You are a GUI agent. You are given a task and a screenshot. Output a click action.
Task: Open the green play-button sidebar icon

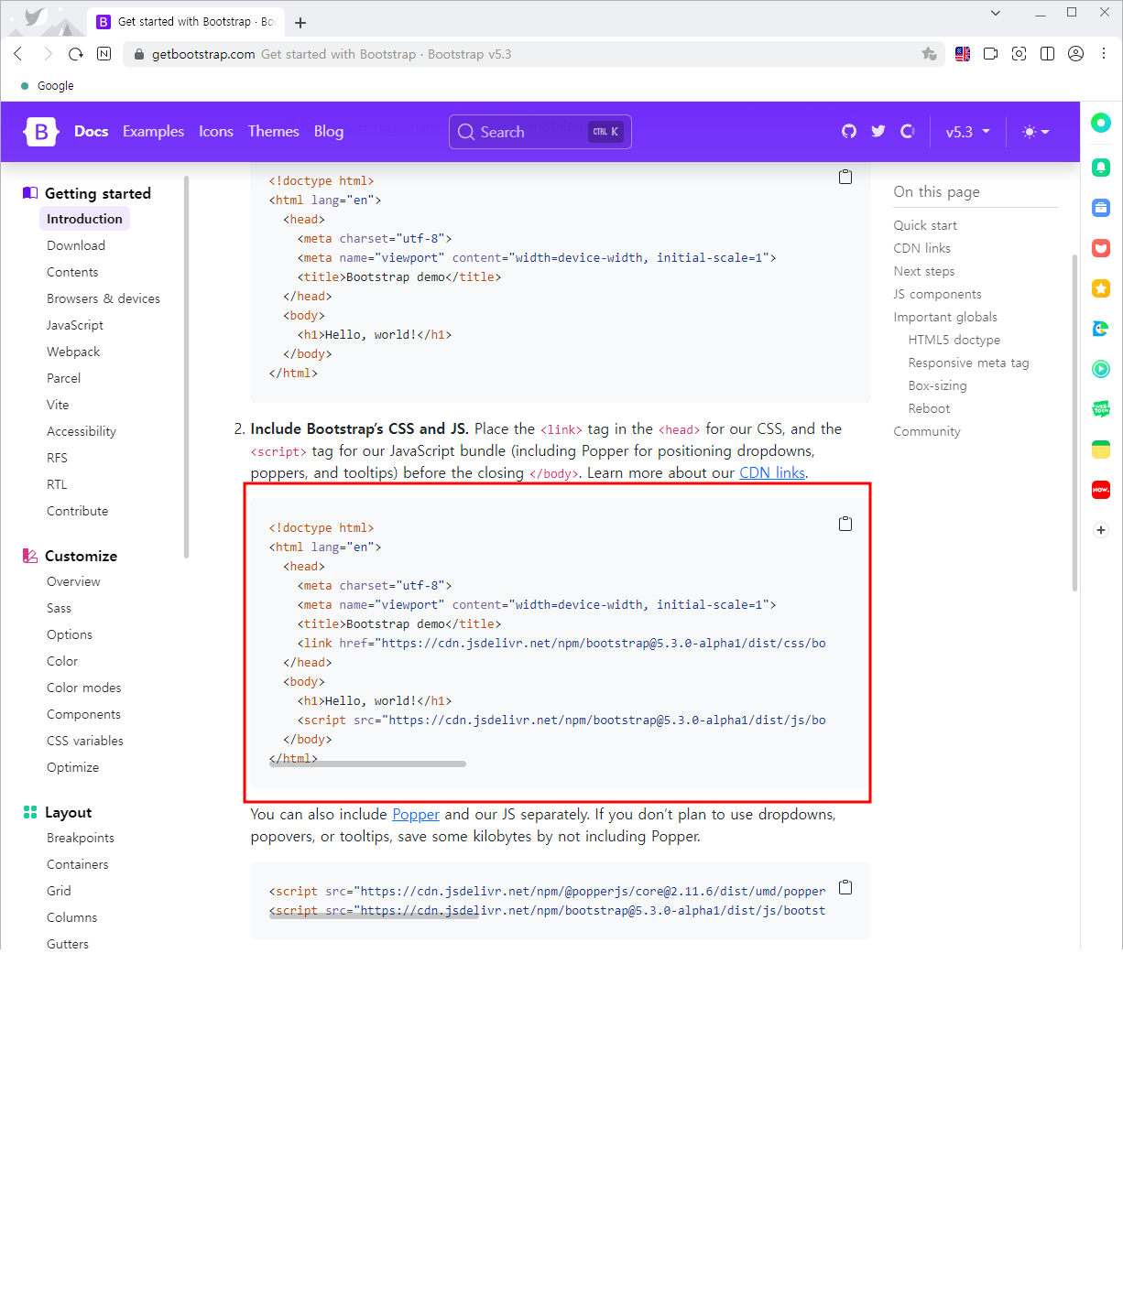coord(1101,369)
